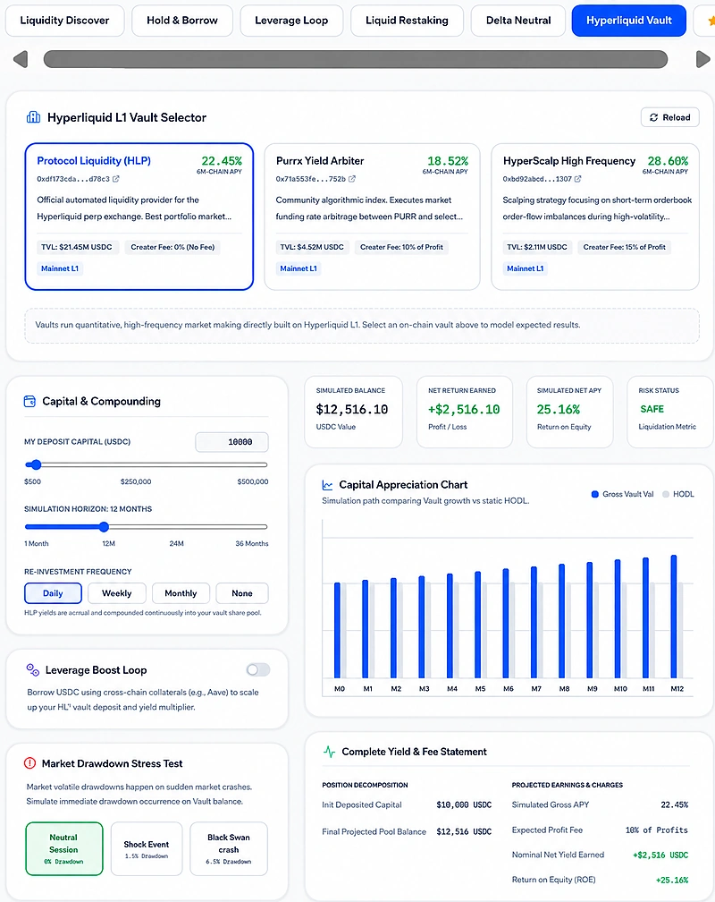This screenshot has width=715, height=902.
Task: Click Mainnet L1 tag on Purrx card
Action: click(299, 268)
